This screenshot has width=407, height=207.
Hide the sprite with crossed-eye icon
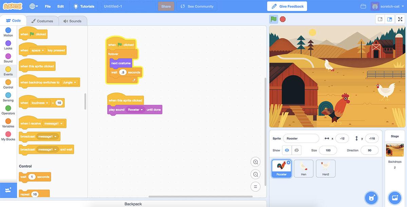pos(296,150)
